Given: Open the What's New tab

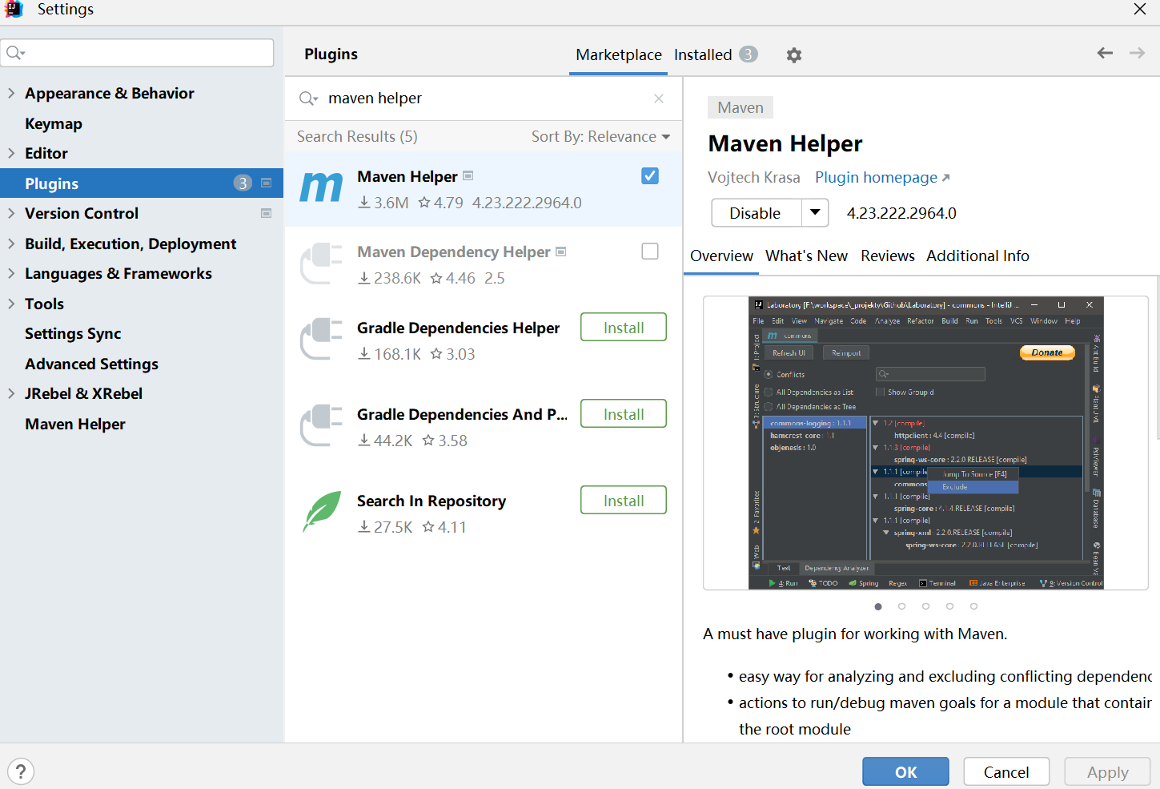Looking at the screenshot, I should pos(806,256).
